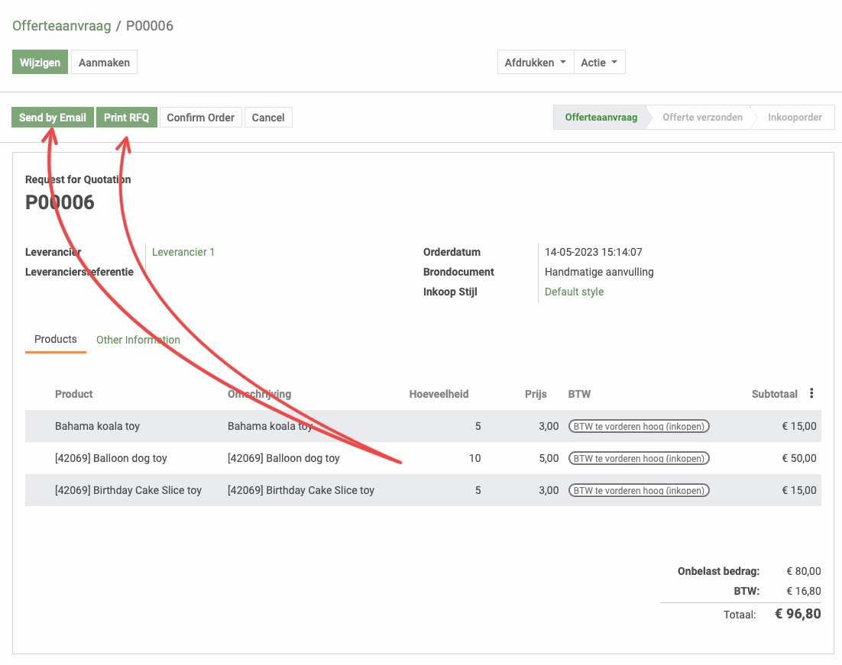
Task: Click the Aanmaken button
Action: [x=104, y=63]
